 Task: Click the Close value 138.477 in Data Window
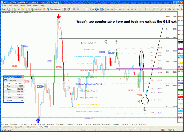click(20, 97)
